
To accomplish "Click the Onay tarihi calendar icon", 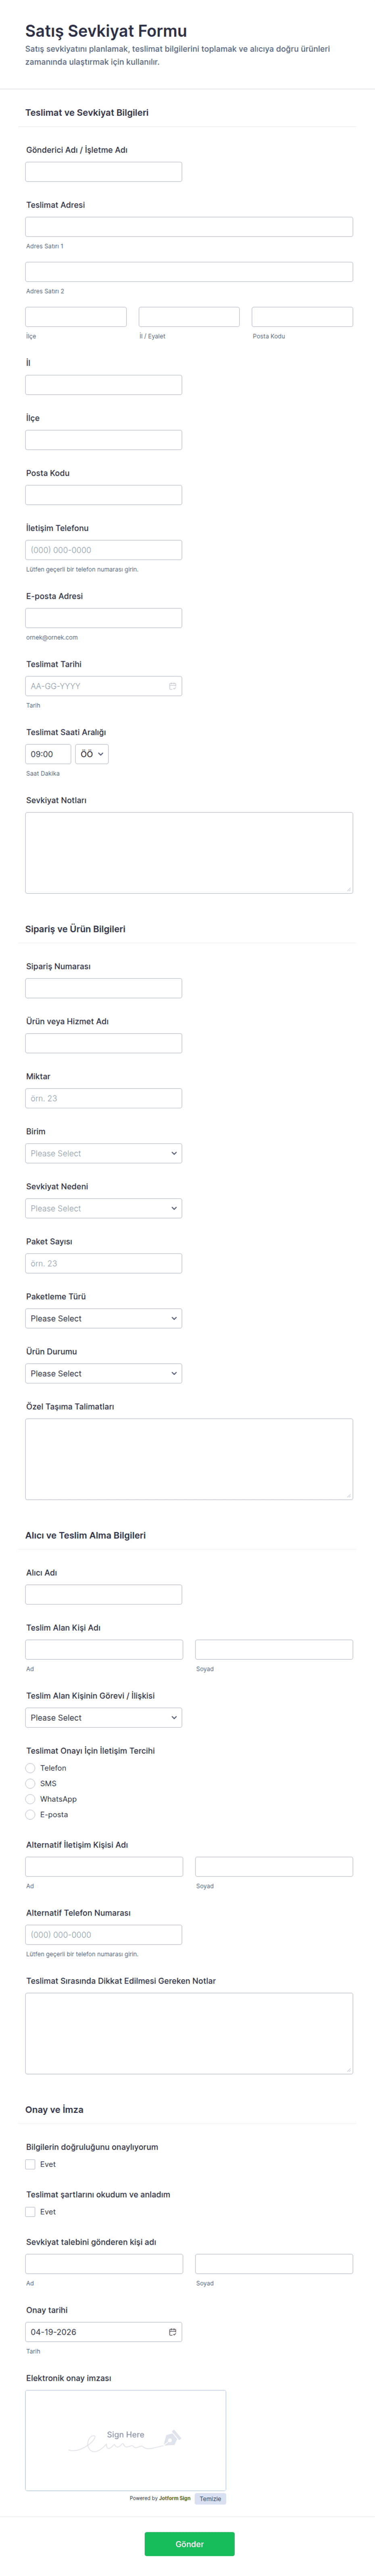I will point(172,2332).
